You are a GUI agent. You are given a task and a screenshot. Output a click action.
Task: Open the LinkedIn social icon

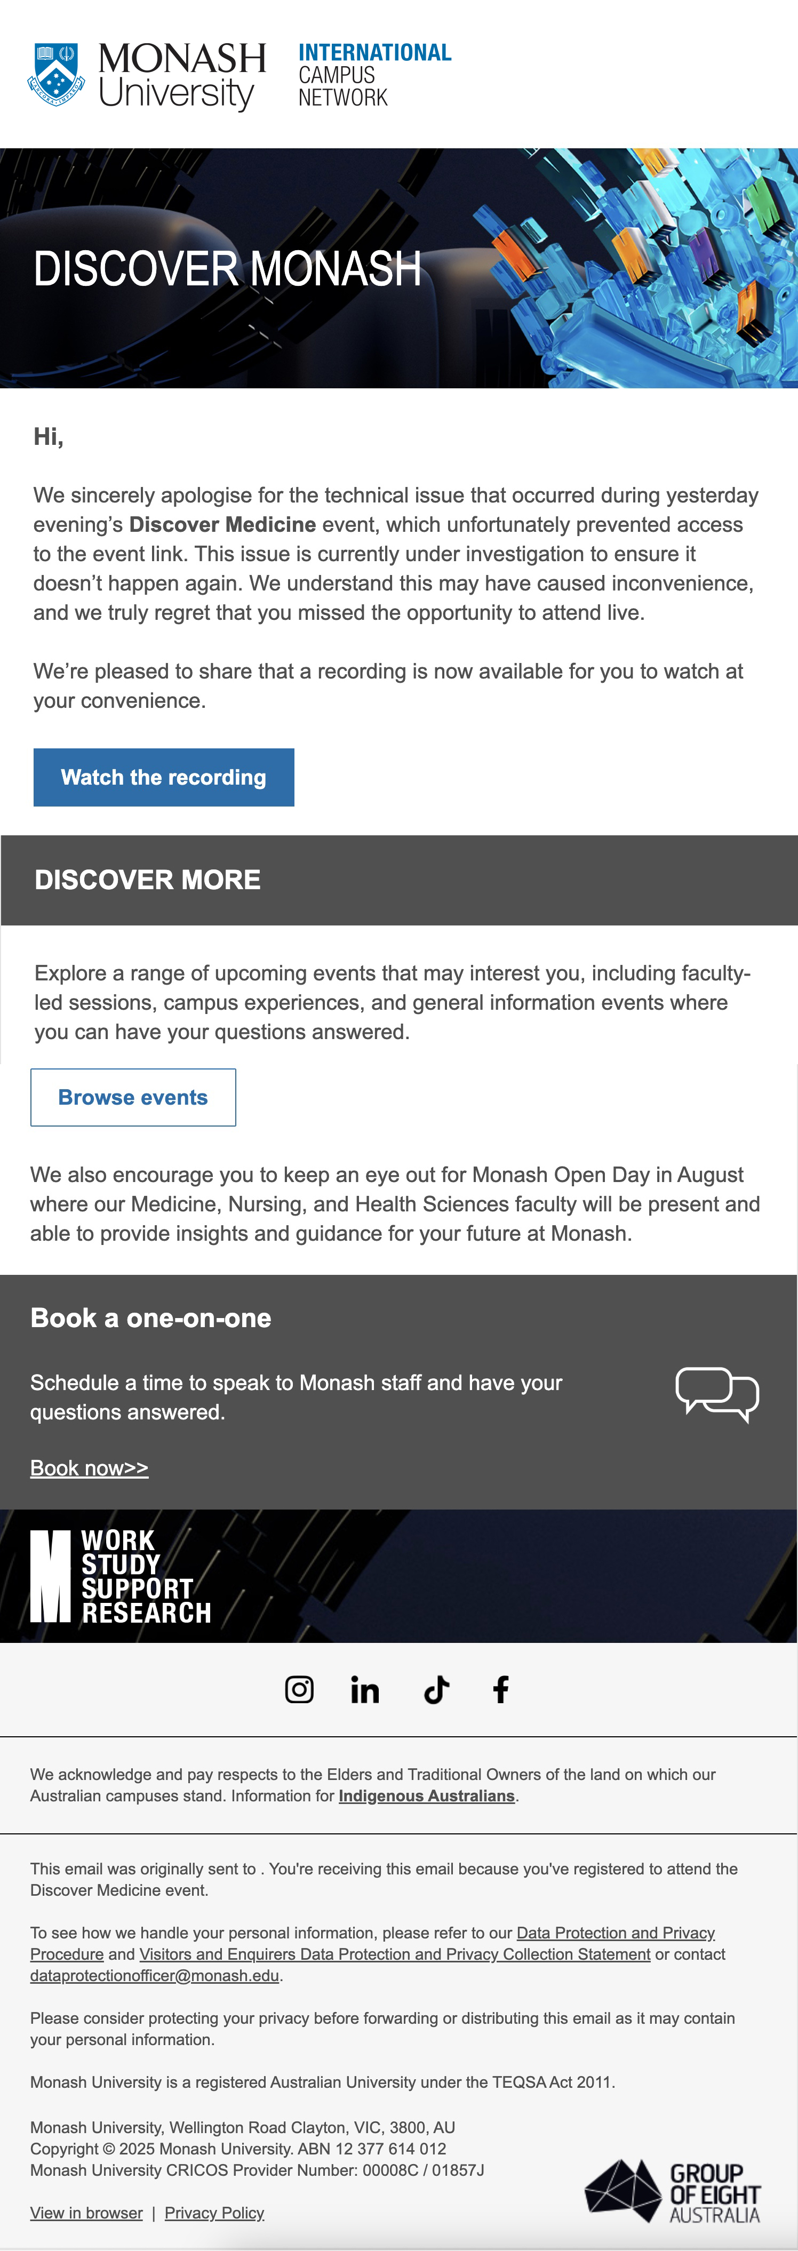point(364,1689)
